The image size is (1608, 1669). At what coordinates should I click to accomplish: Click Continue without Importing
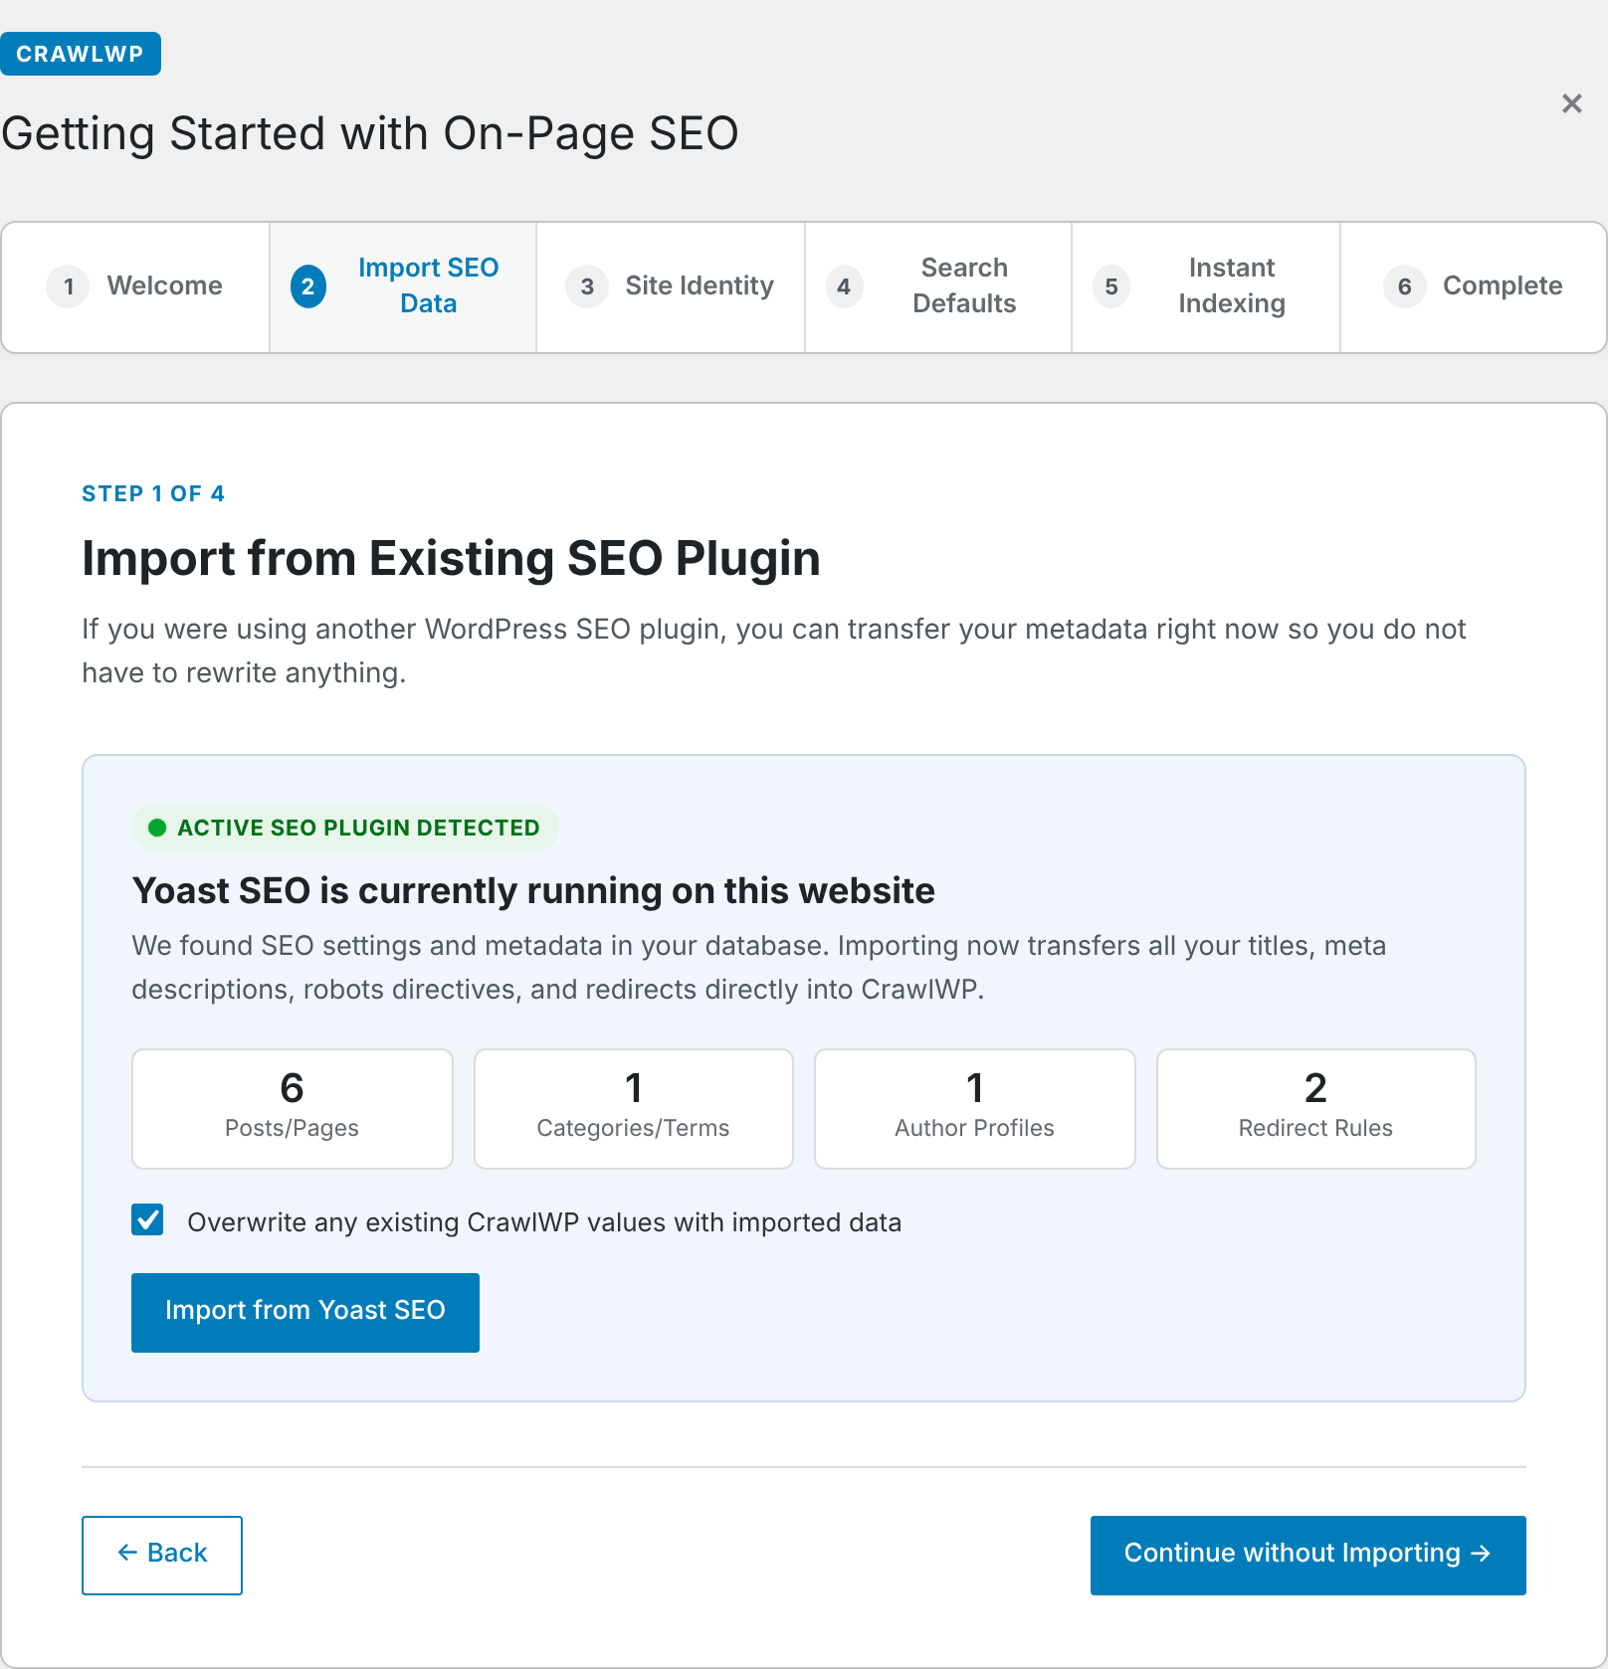pos(1307,1555)
